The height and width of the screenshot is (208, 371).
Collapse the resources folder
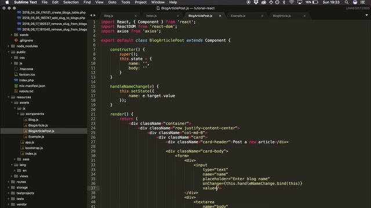[x=9, y=97]
